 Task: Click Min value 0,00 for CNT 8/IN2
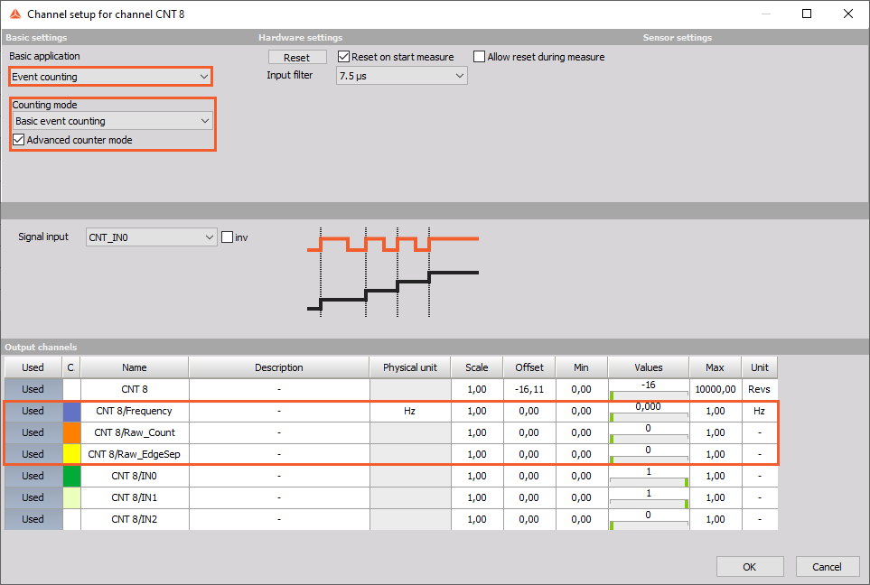pyautogui.click(x=581, y=519)
